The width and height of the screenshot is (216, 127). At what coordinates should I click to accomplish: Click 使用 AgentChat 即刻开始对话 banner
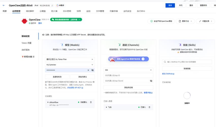point(128,59)
